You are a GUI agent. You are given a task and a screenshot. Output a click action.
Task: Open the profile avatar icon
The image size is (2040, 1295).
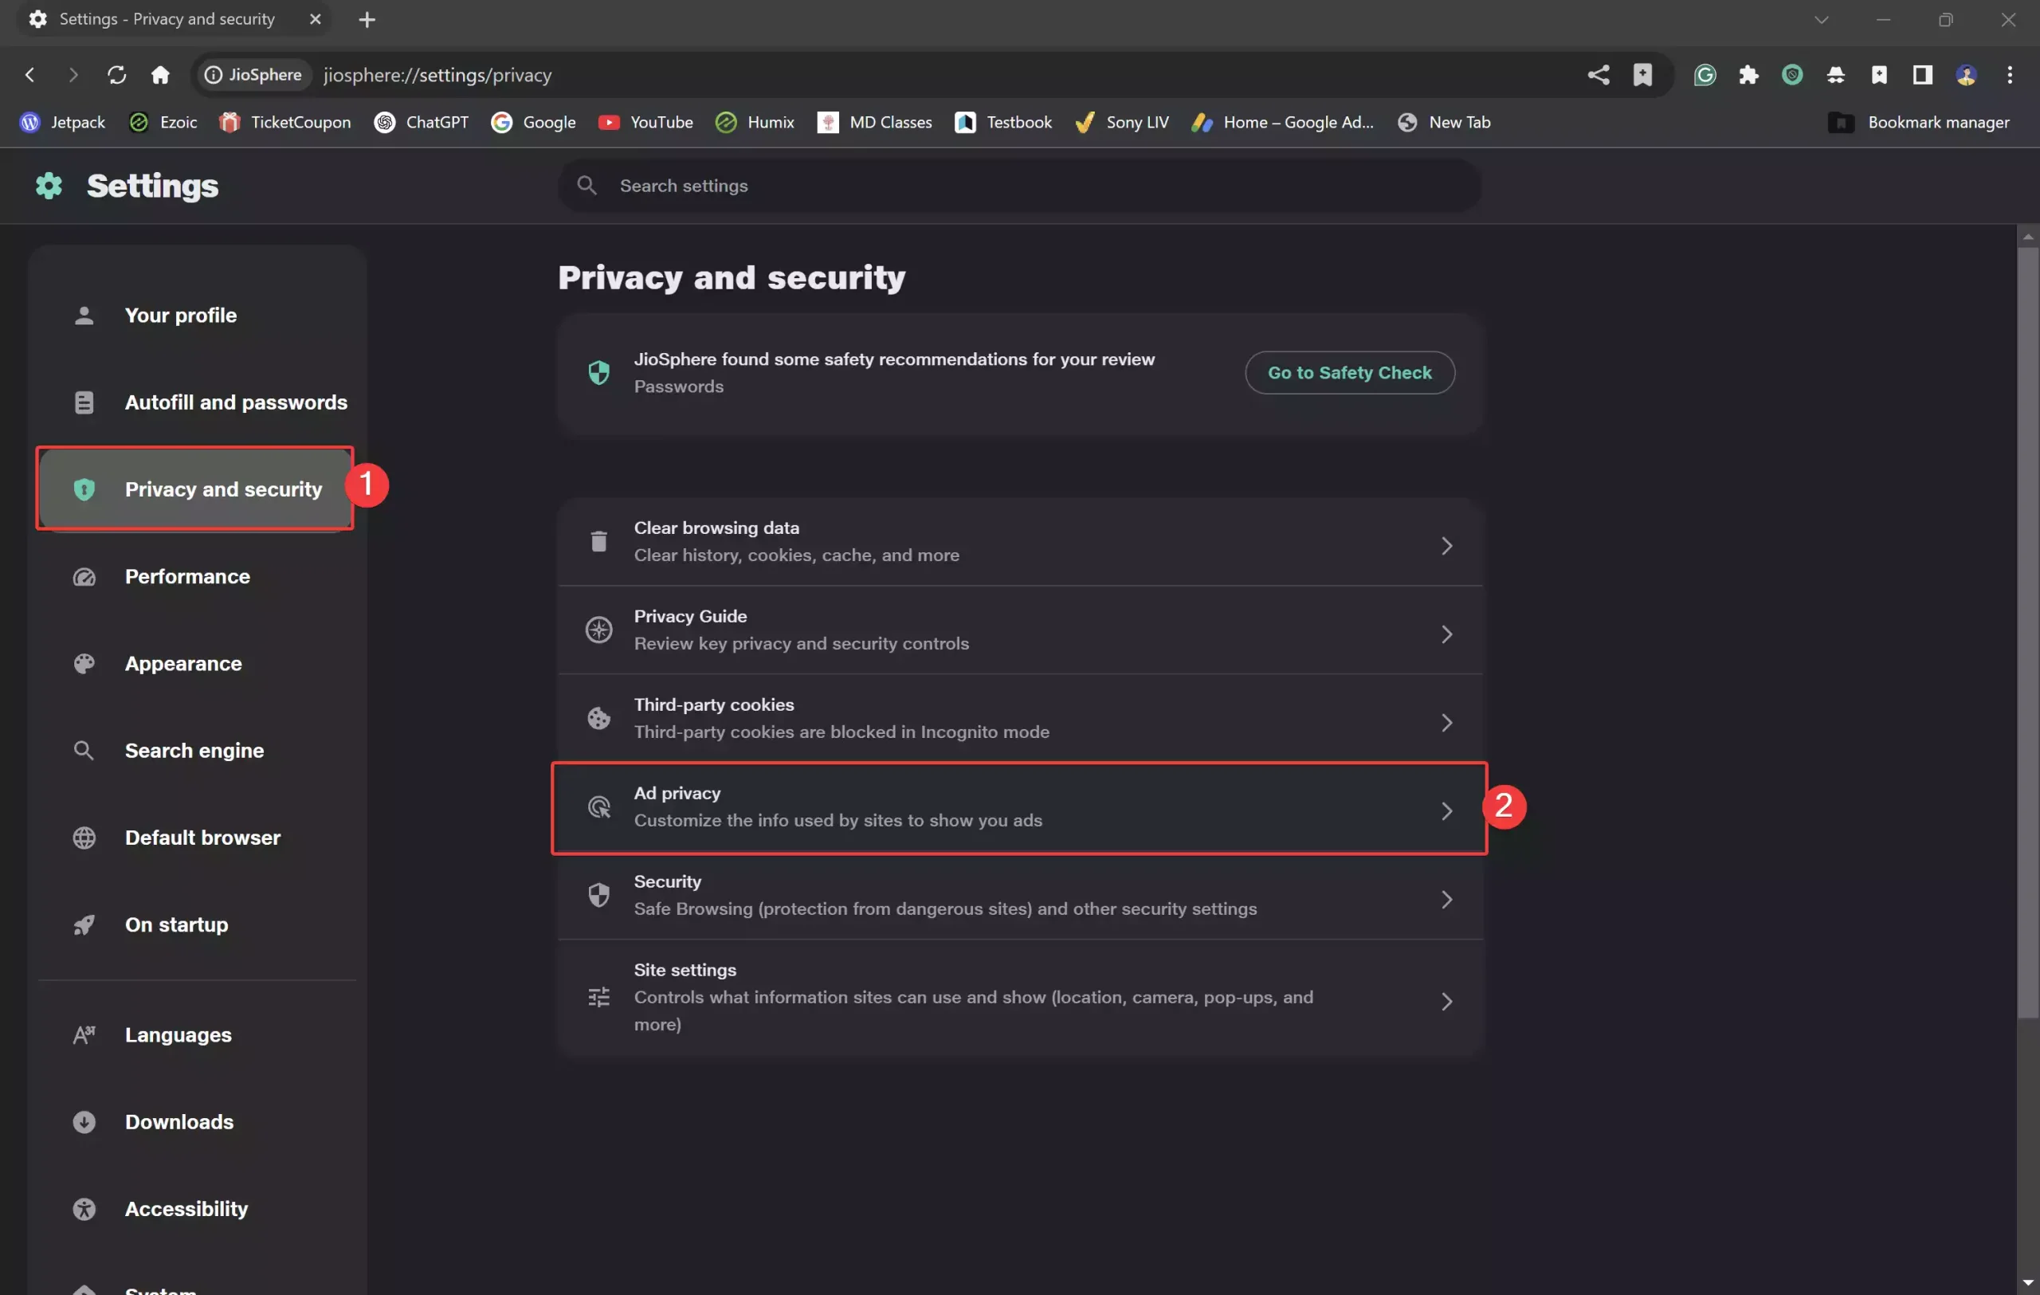[x=1965, y=75]
